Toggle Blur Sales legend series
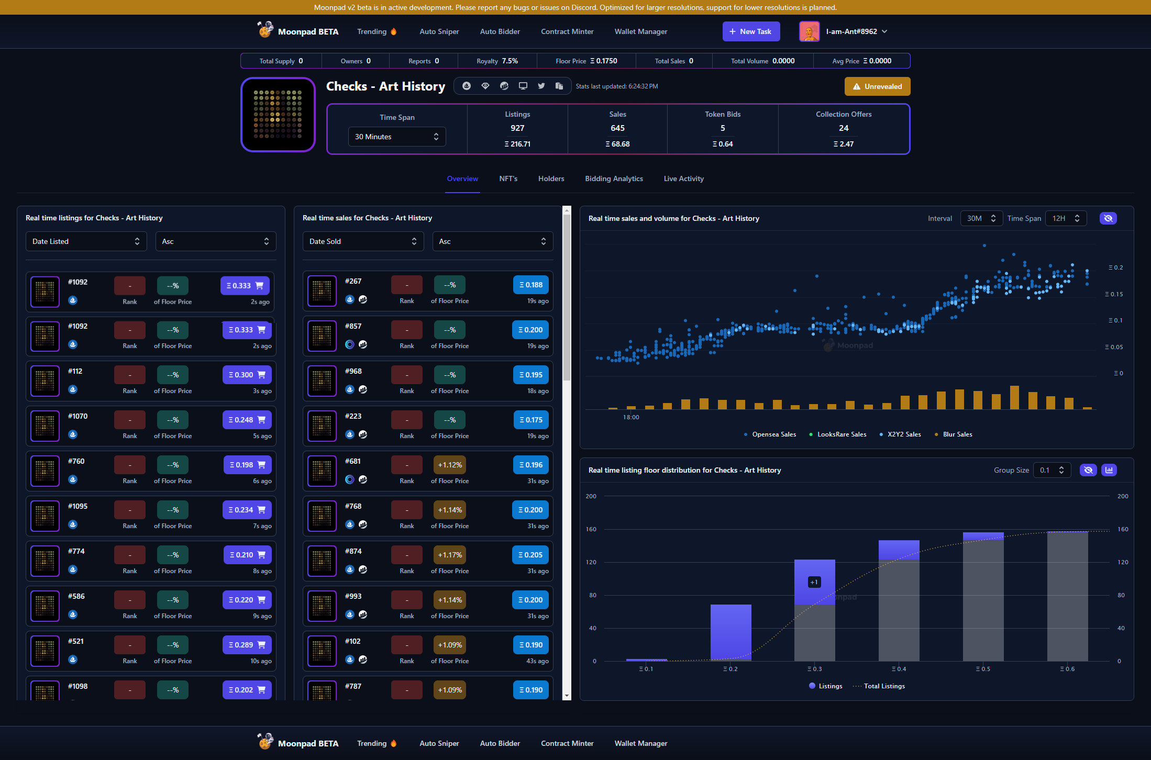 tap(953, 434)
